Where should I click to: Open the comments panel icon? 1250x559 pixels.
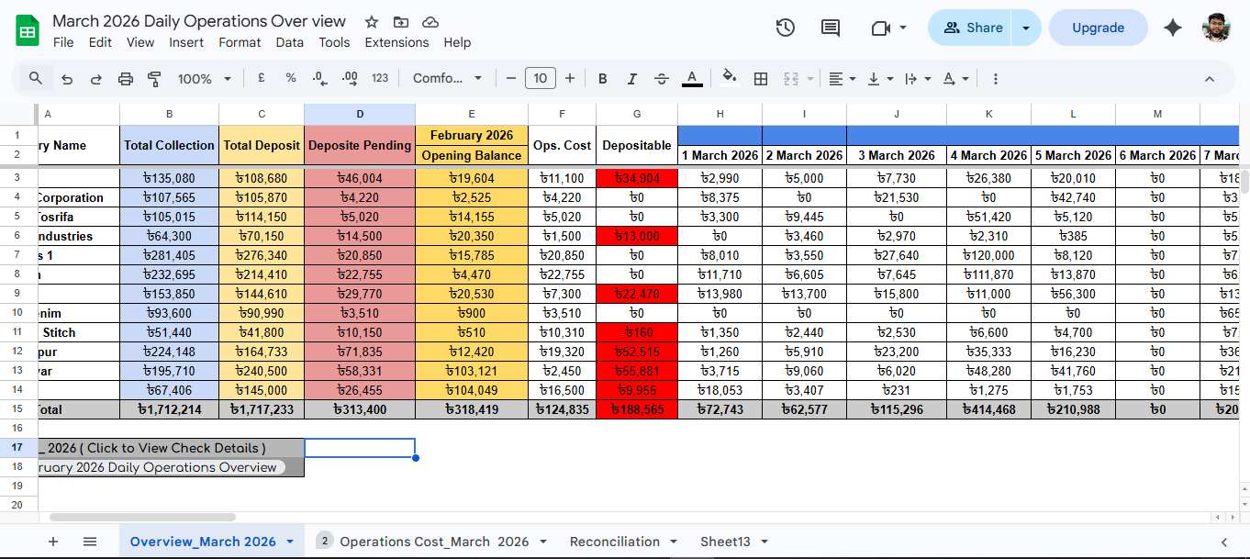click(x=831, y=28)
